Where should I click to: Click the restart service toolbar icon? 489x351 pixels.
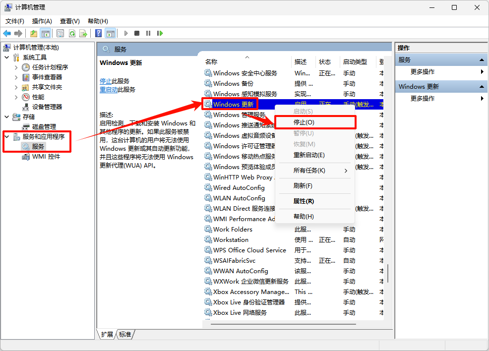(x=161, y=33)
